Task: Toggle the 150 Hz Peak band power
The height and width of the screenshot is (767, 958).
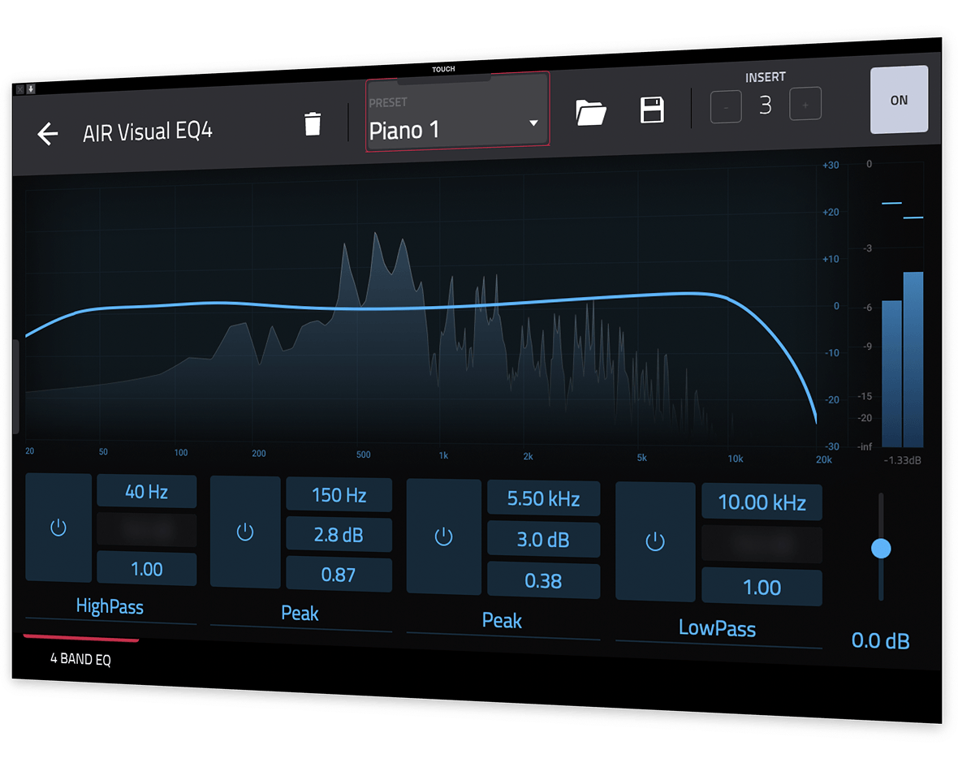Action: pos(245,532)
